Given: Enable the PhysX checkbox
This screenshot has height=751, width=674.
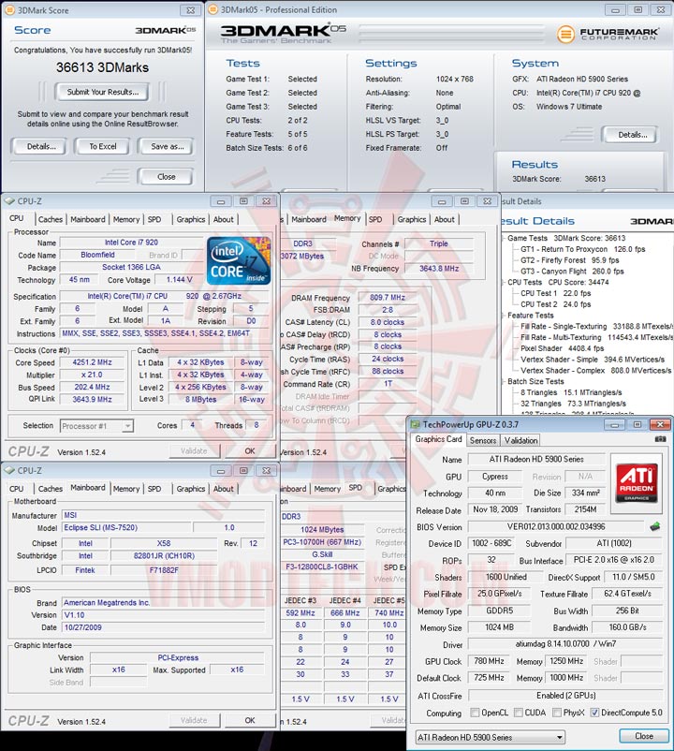Looking at the screenshot, I should 556,713.
